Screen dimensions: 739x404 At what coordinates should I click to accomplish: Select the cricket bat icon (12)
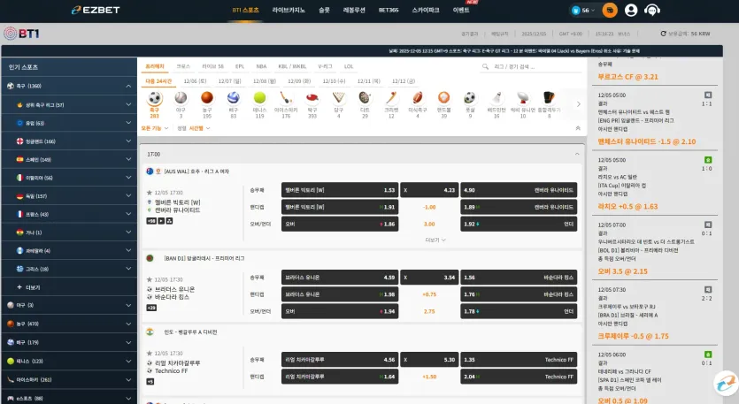coord(391,98)
